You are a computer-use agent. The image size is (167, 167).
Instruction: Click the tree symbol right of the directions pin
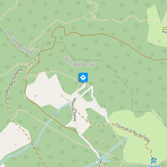point(91,83)
